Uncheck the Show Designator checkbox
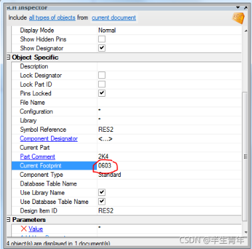 101,48
